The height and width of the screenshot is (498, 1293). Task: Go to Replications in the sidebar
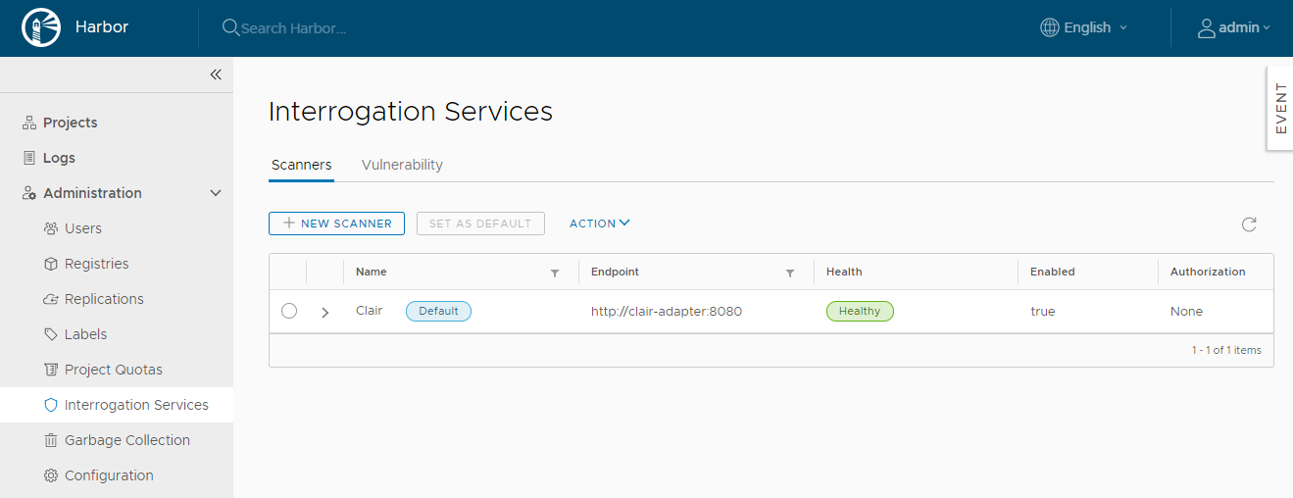coord(104,299)
